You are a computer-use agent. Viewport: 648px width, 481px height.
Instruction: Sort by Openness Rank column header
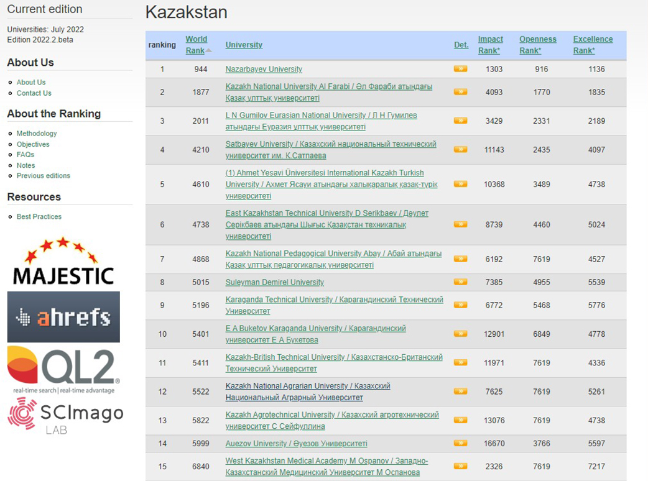pyautogui.click(x=537, y=45)
